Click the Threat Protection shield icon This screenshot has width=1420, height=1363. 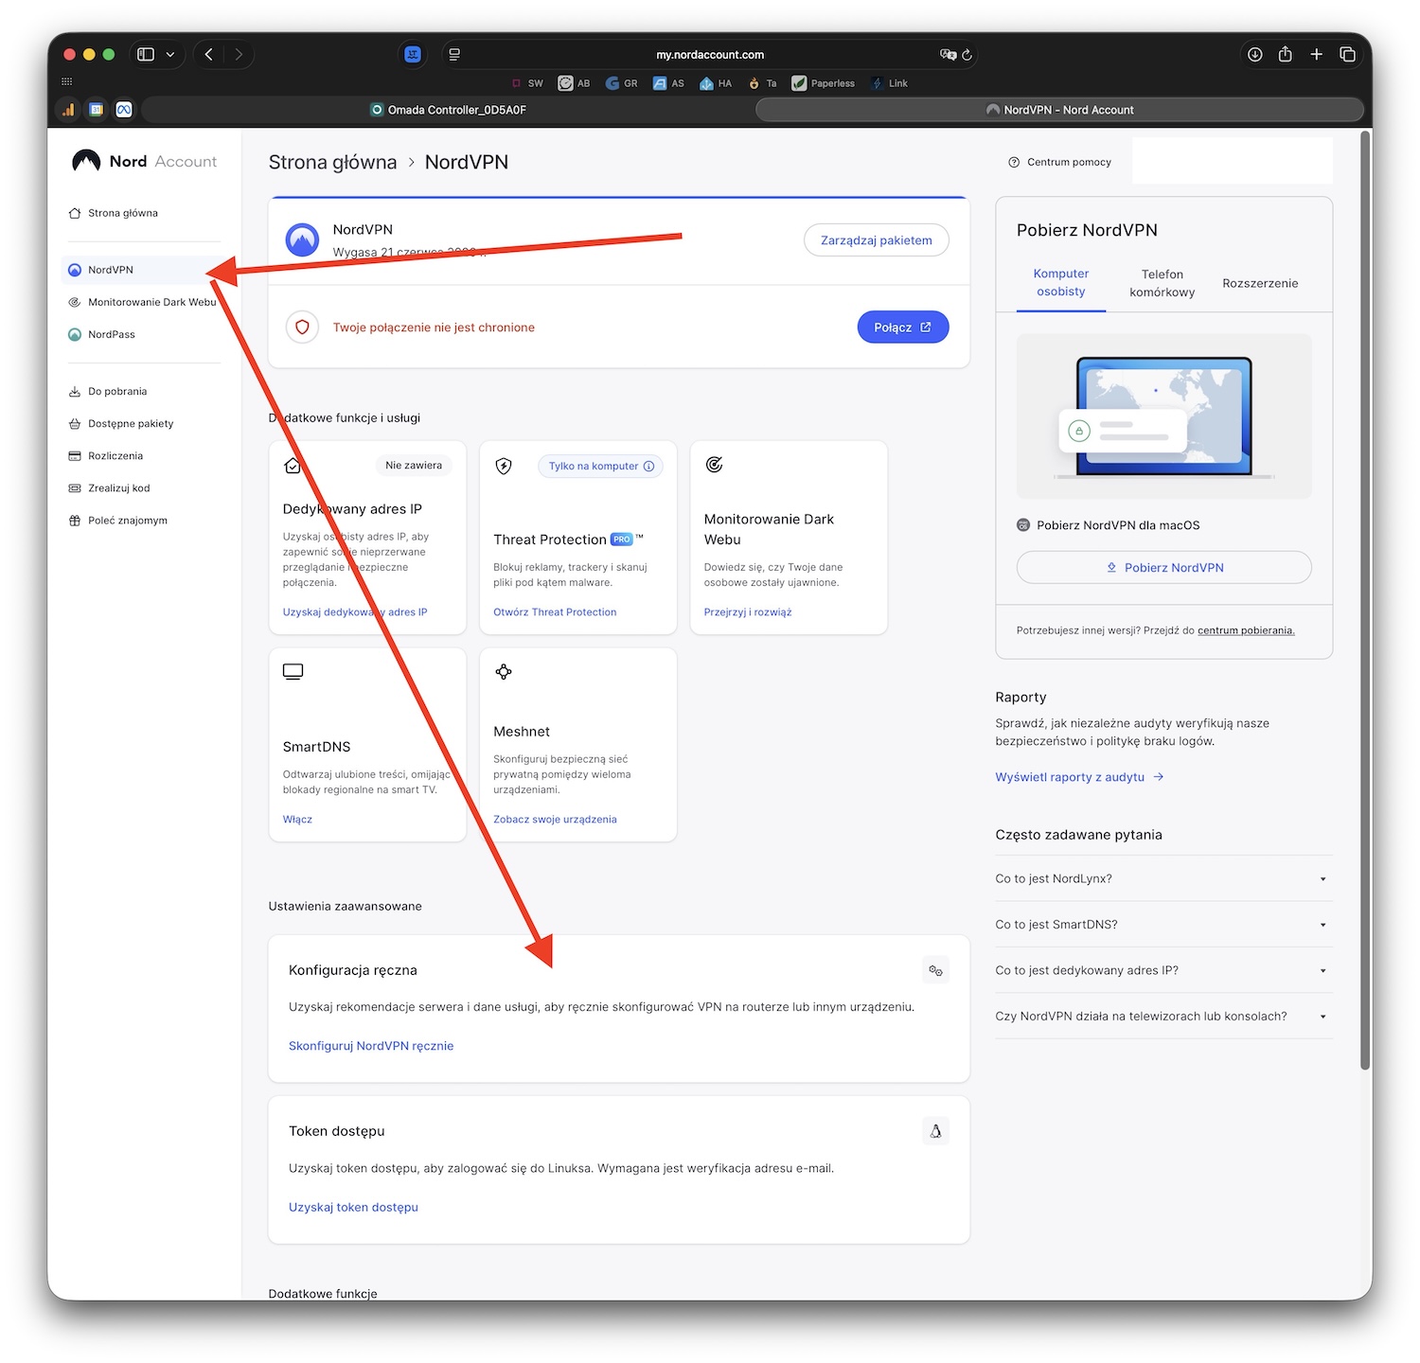click(504, 466)
